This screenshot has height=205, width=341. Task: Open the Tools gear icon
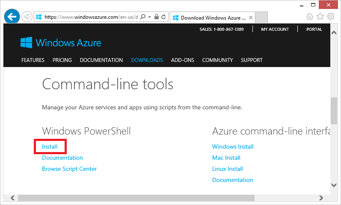click(x=331, y=16)
